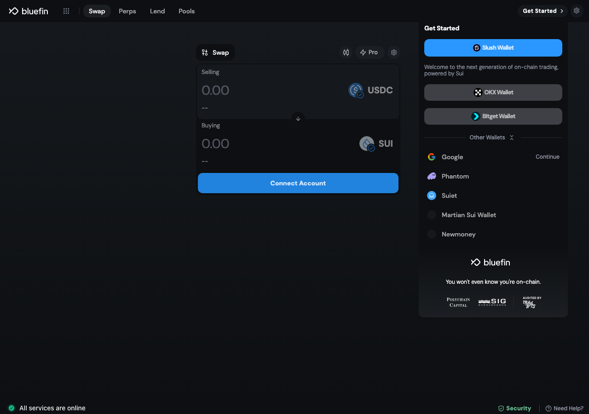Screen dimensions: 589x414
Task: Connect with OKX Wallet
Action: [493, 92]
